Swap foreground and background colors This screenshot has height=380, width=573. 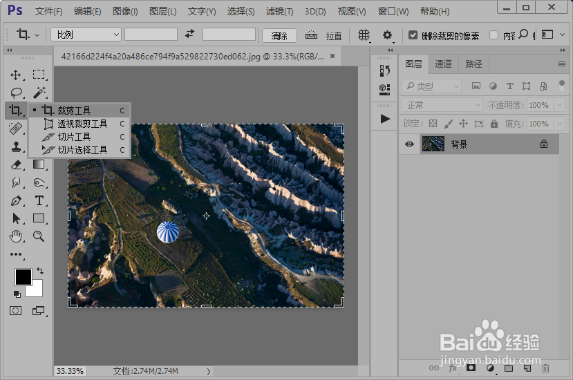tap(40, 271)
